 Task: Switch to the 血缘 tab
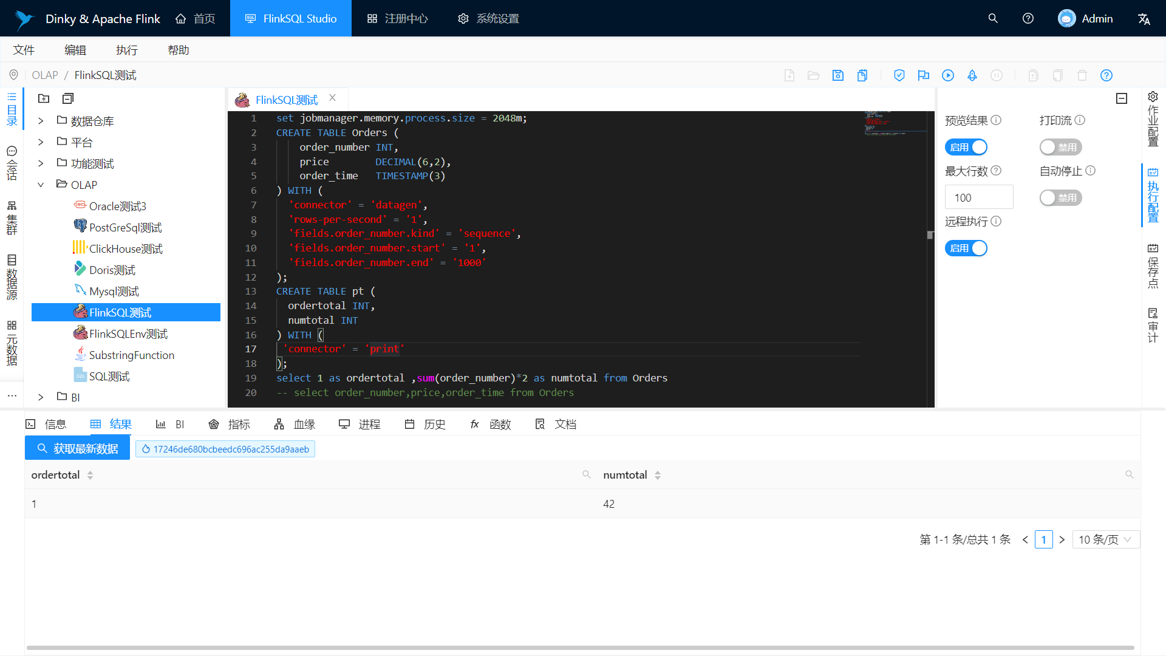pyautogui.click(x=295, y=424)
